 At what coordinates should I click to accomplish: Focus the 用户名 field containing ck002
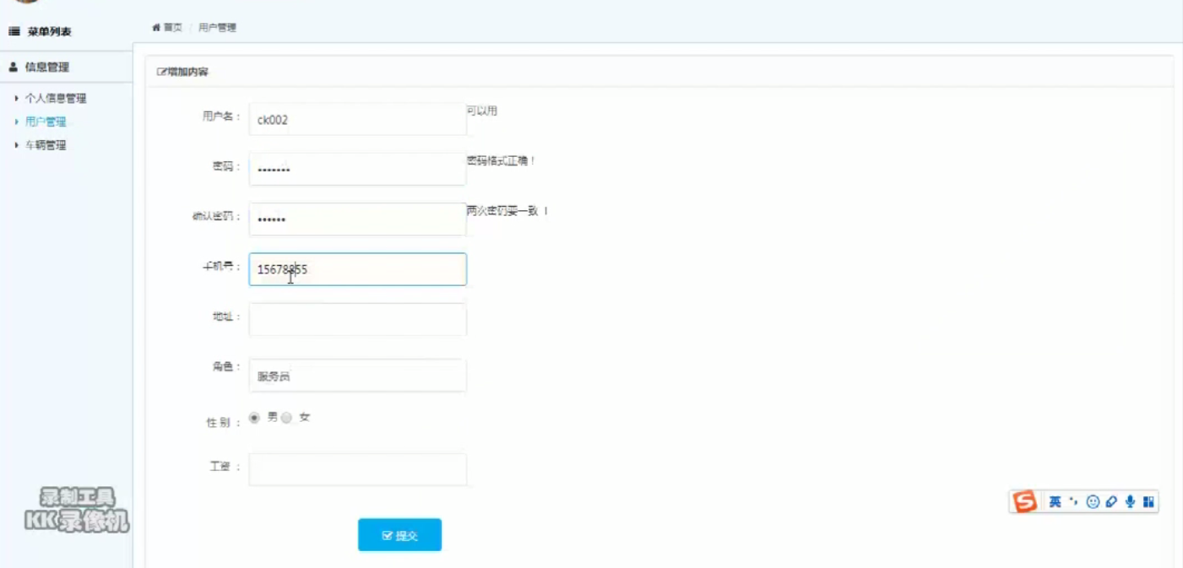coord(357,119)
